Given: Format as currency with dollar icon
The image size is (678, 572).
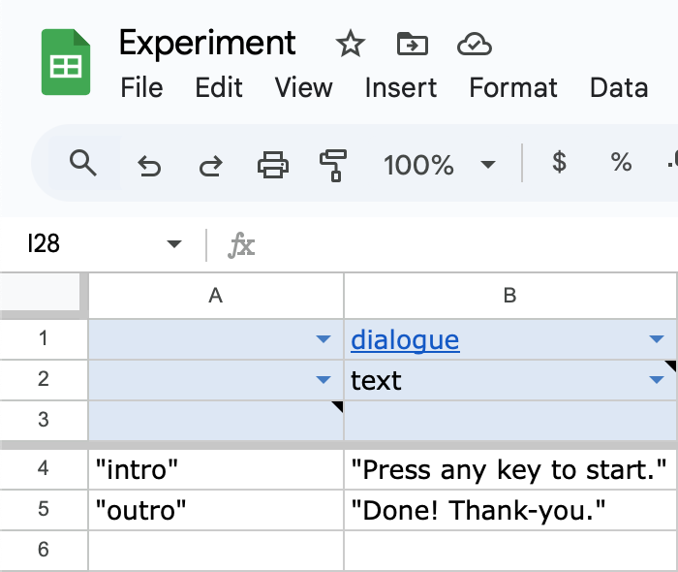Looking at the screenshot, I should [559, 163].
